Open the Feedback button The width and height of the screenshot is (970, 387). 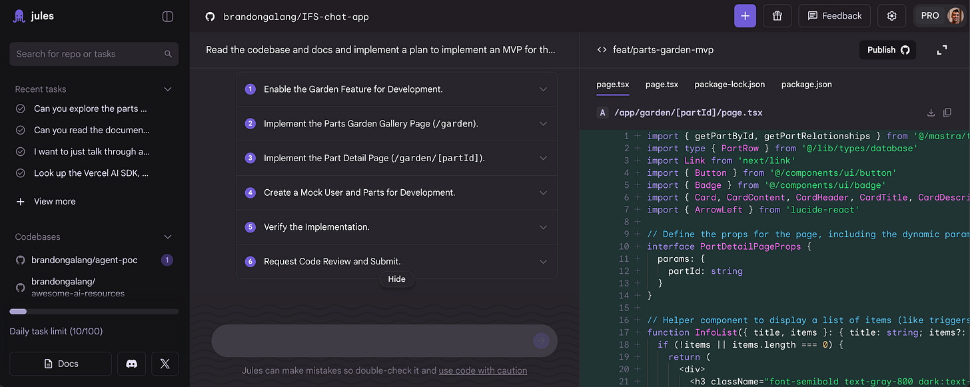[835, 16]
